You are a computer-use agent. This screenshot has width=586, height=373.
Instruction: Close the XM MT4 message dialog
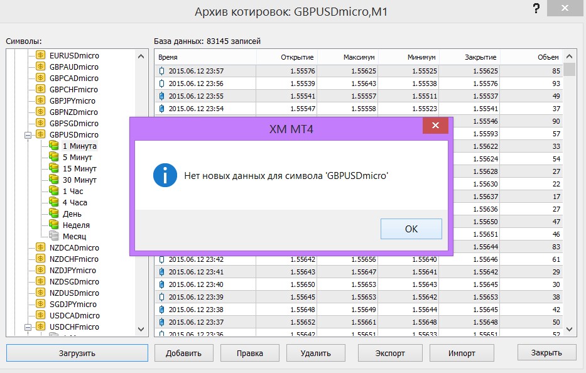pos(435,125)
